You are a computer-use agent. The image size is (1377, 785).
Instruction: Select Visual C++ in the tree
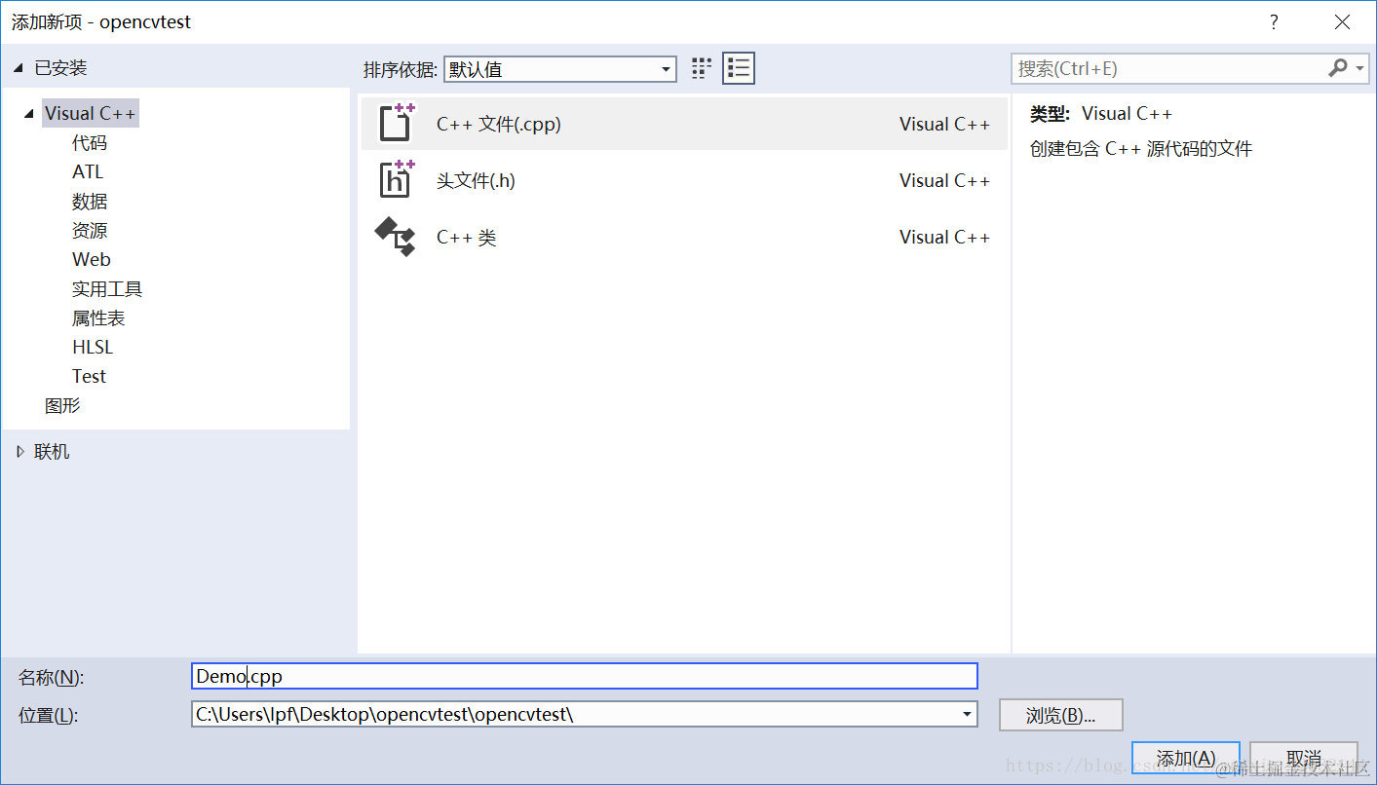click(91, 113)
